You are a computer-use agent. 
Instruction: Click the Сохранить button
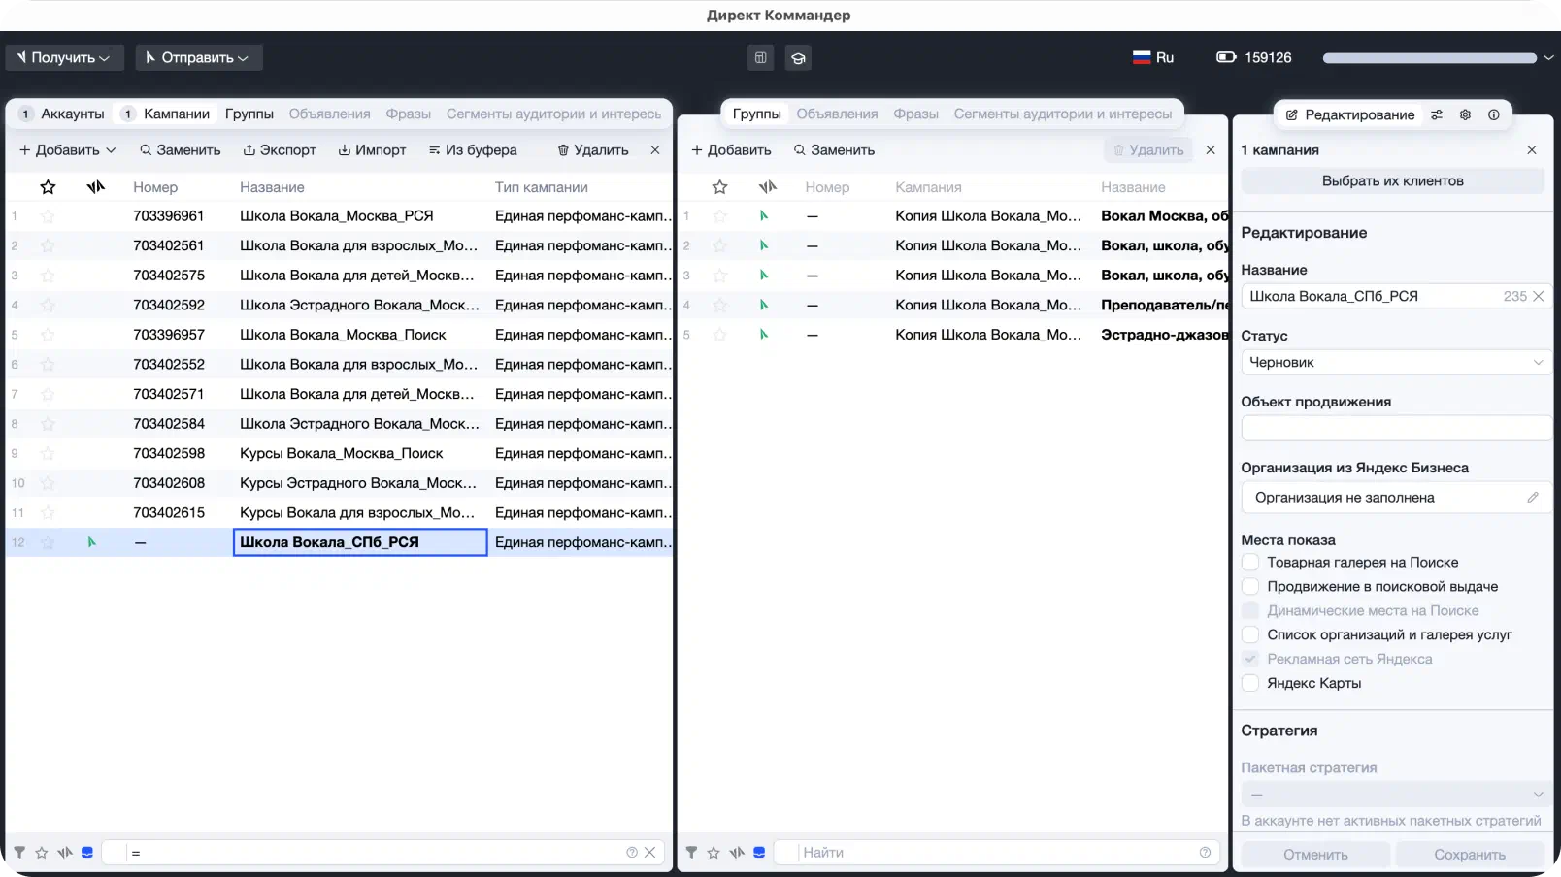pos(1470,855)
